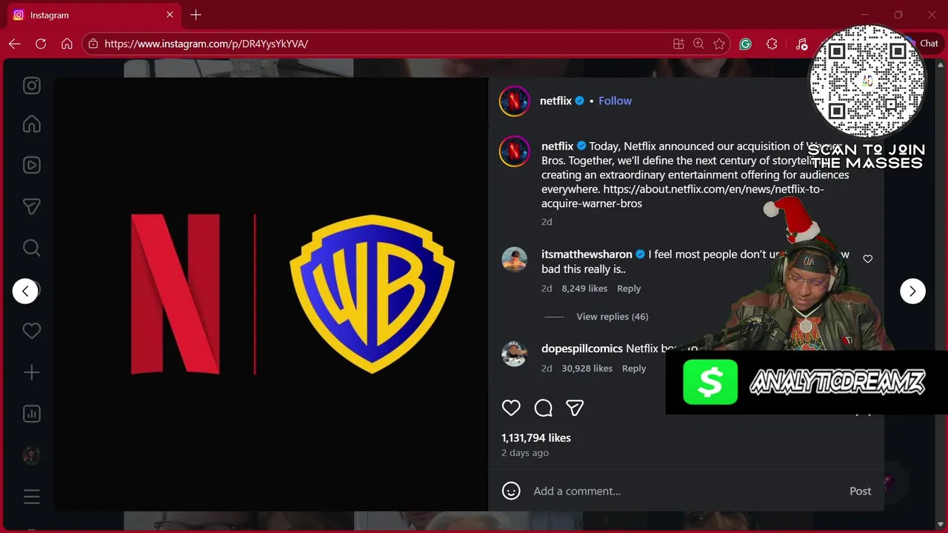The height and width of the screenshot is (533, 948).
Task: Open dopespillcomics profile
Action: pos(581,348)
